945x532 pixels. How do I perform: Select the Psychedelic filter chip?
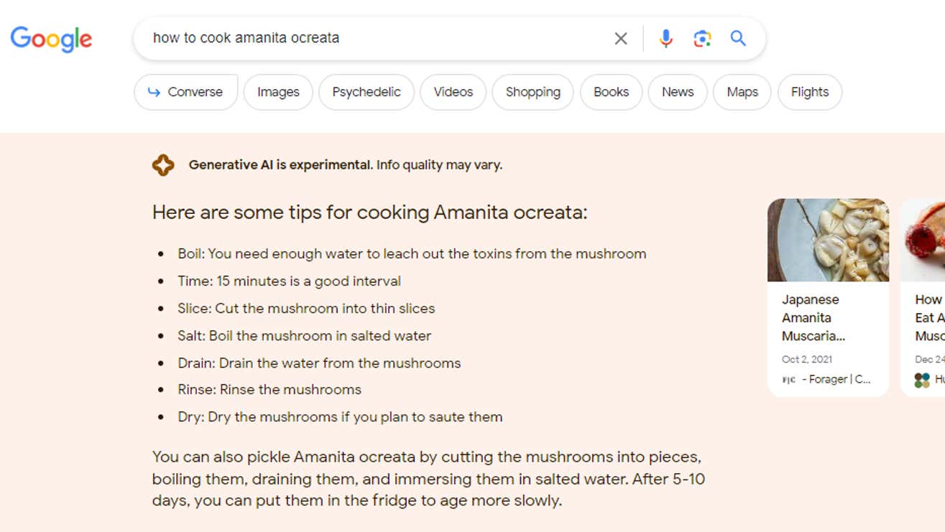coord(367,92)
